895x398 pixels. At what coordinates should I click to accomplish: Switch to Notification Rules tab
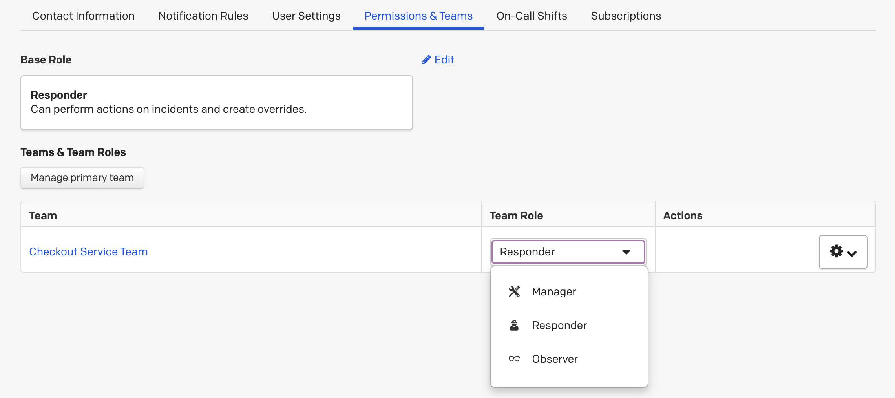203,16
